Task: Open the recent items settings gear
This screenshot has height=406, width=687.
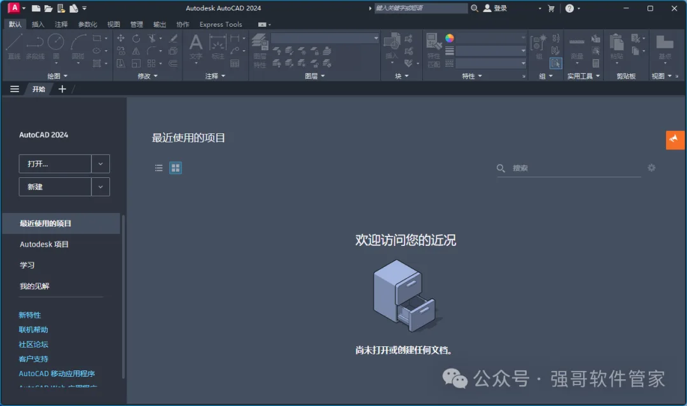Action: click(x=651, y=168)
